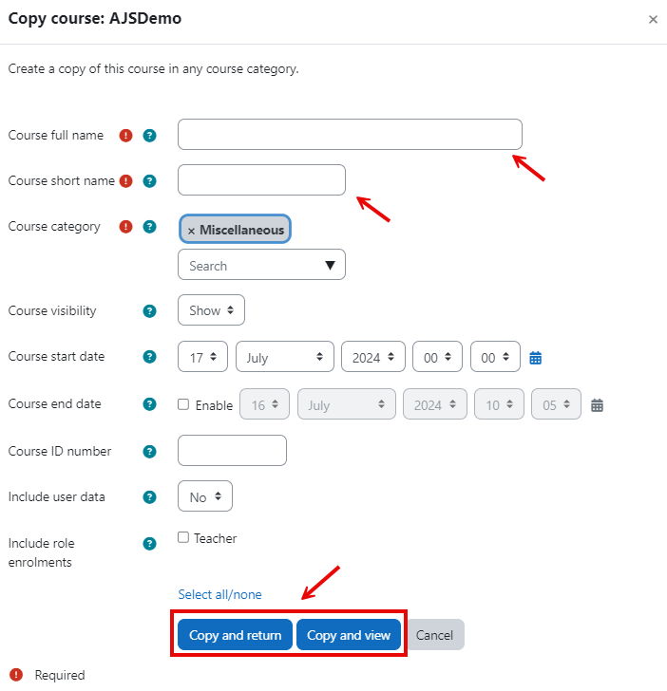The image size is (667, 691).
Task: Expand the Course visibility Show dropdown
Action: pos(211,310)
